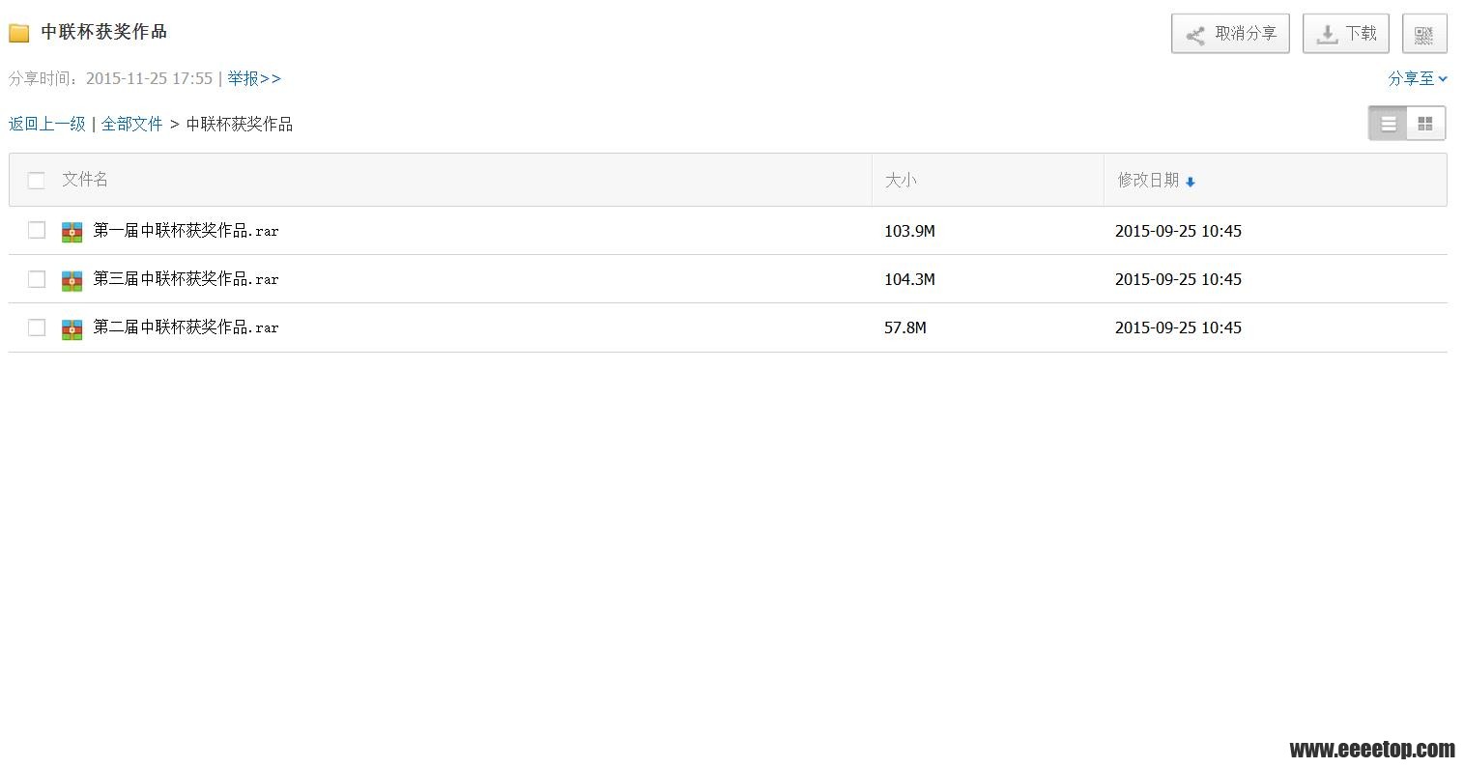Go to 全部文件 in breadcrumb
This screenshot has height=768, width=1464.
(x=132, y=124)
